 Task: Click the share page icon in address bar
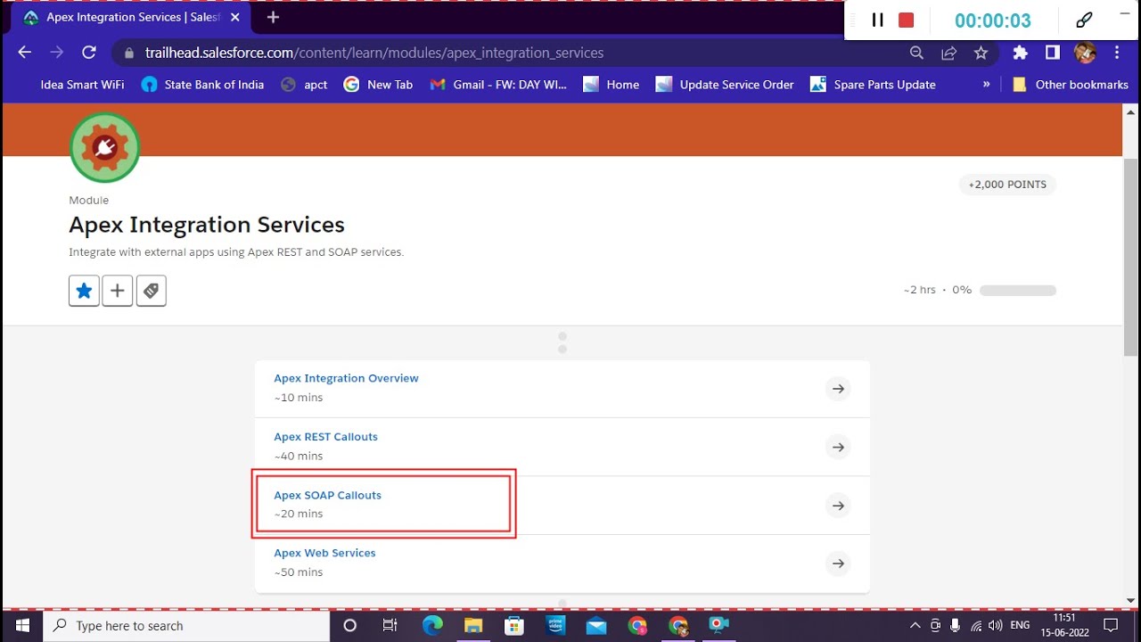[x=948, y=53]
